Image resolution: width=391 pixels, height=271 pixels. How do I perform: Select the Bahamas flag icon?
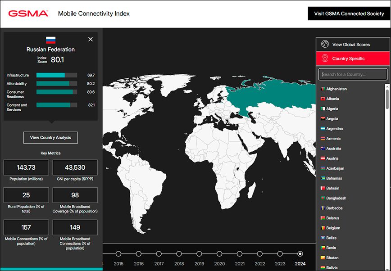pos(323,178)
